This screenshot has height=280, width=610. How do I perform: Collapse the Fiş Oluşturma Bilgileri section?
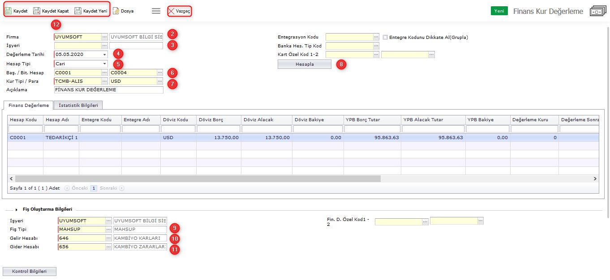pyautogui.click(x=17, y=209)
